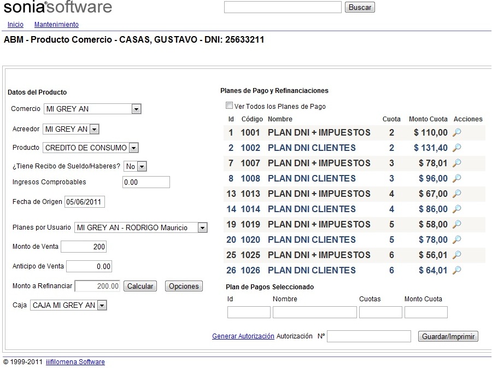Open details magnifier for plan 1025

(x=457, y=255)
